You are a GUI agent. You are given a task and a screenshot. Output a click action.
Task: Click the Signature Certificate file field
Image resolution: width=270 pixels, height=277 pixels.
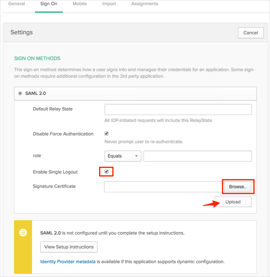click(x=163, y=187)
